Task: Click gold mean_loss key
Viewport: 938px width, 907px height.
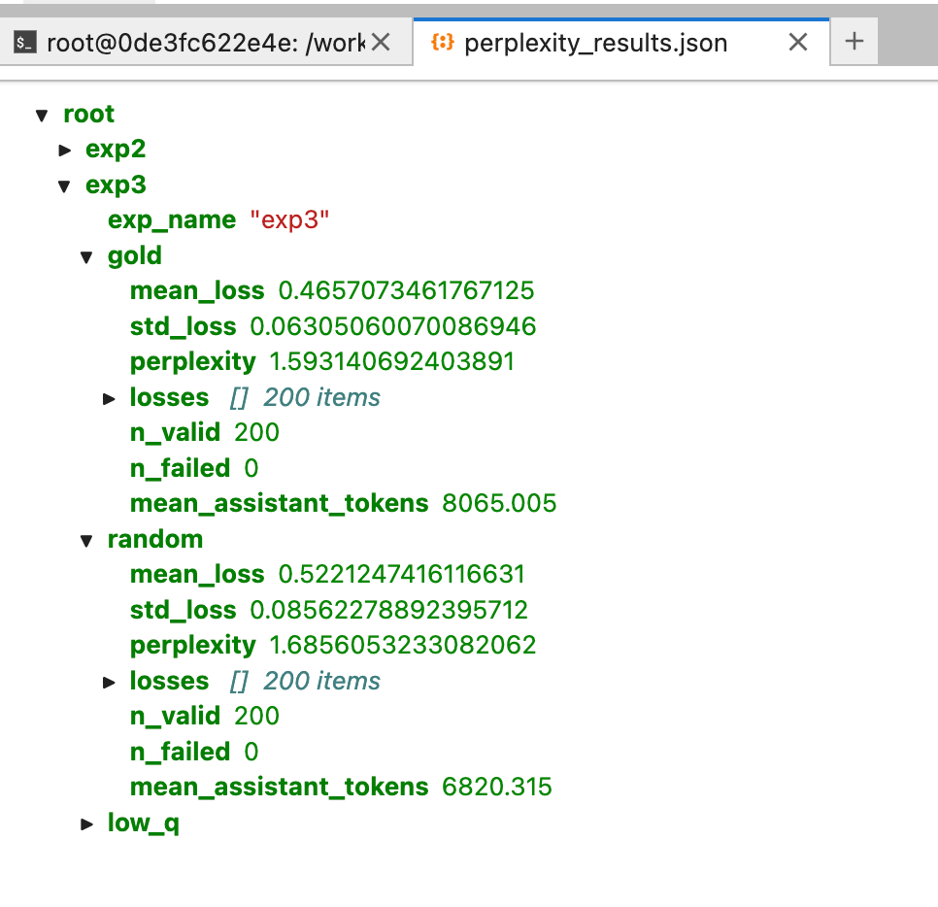Action: [x=196, y=291]
